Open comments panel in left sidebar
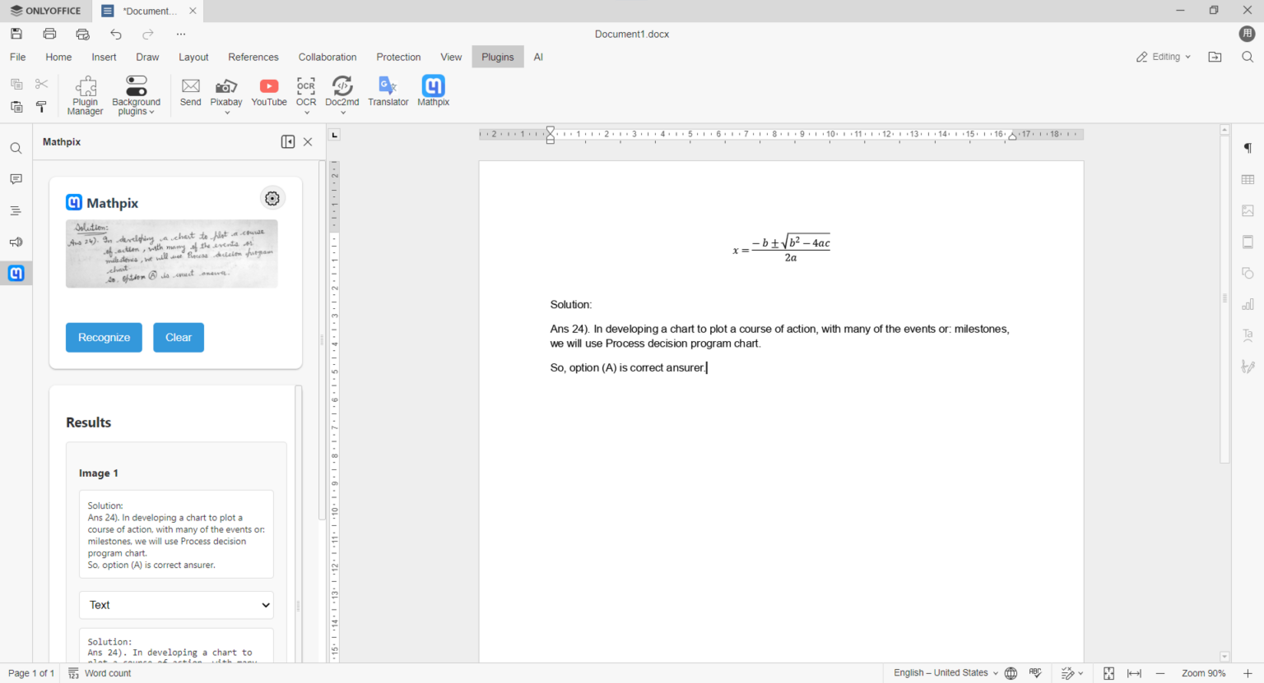 pos(15,179)
